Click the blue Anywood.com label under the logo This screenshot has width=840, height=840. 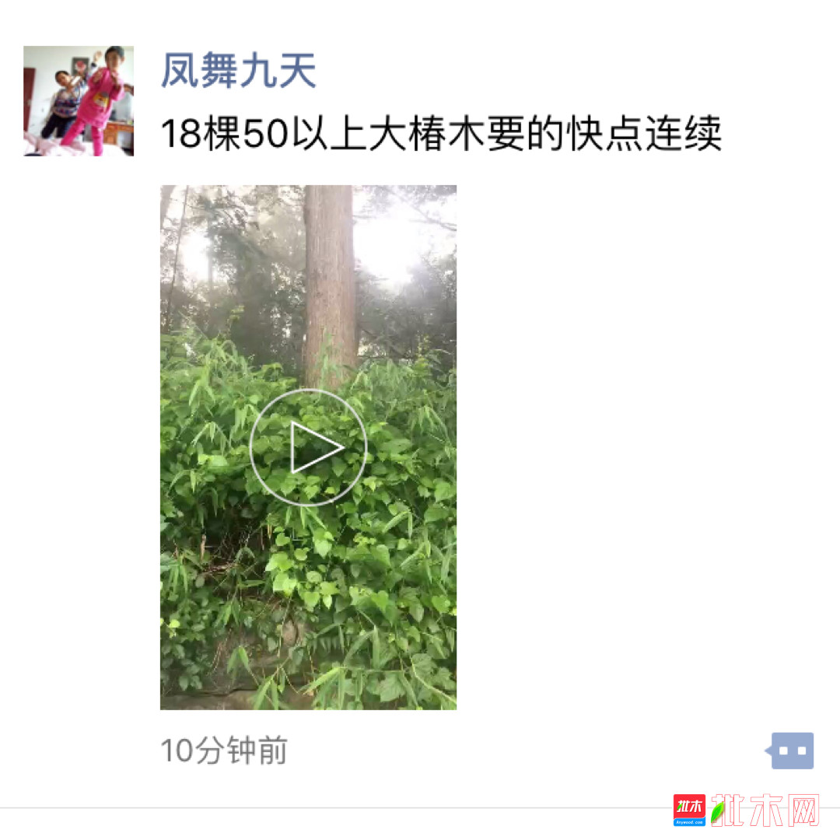[x=689, y=822]
